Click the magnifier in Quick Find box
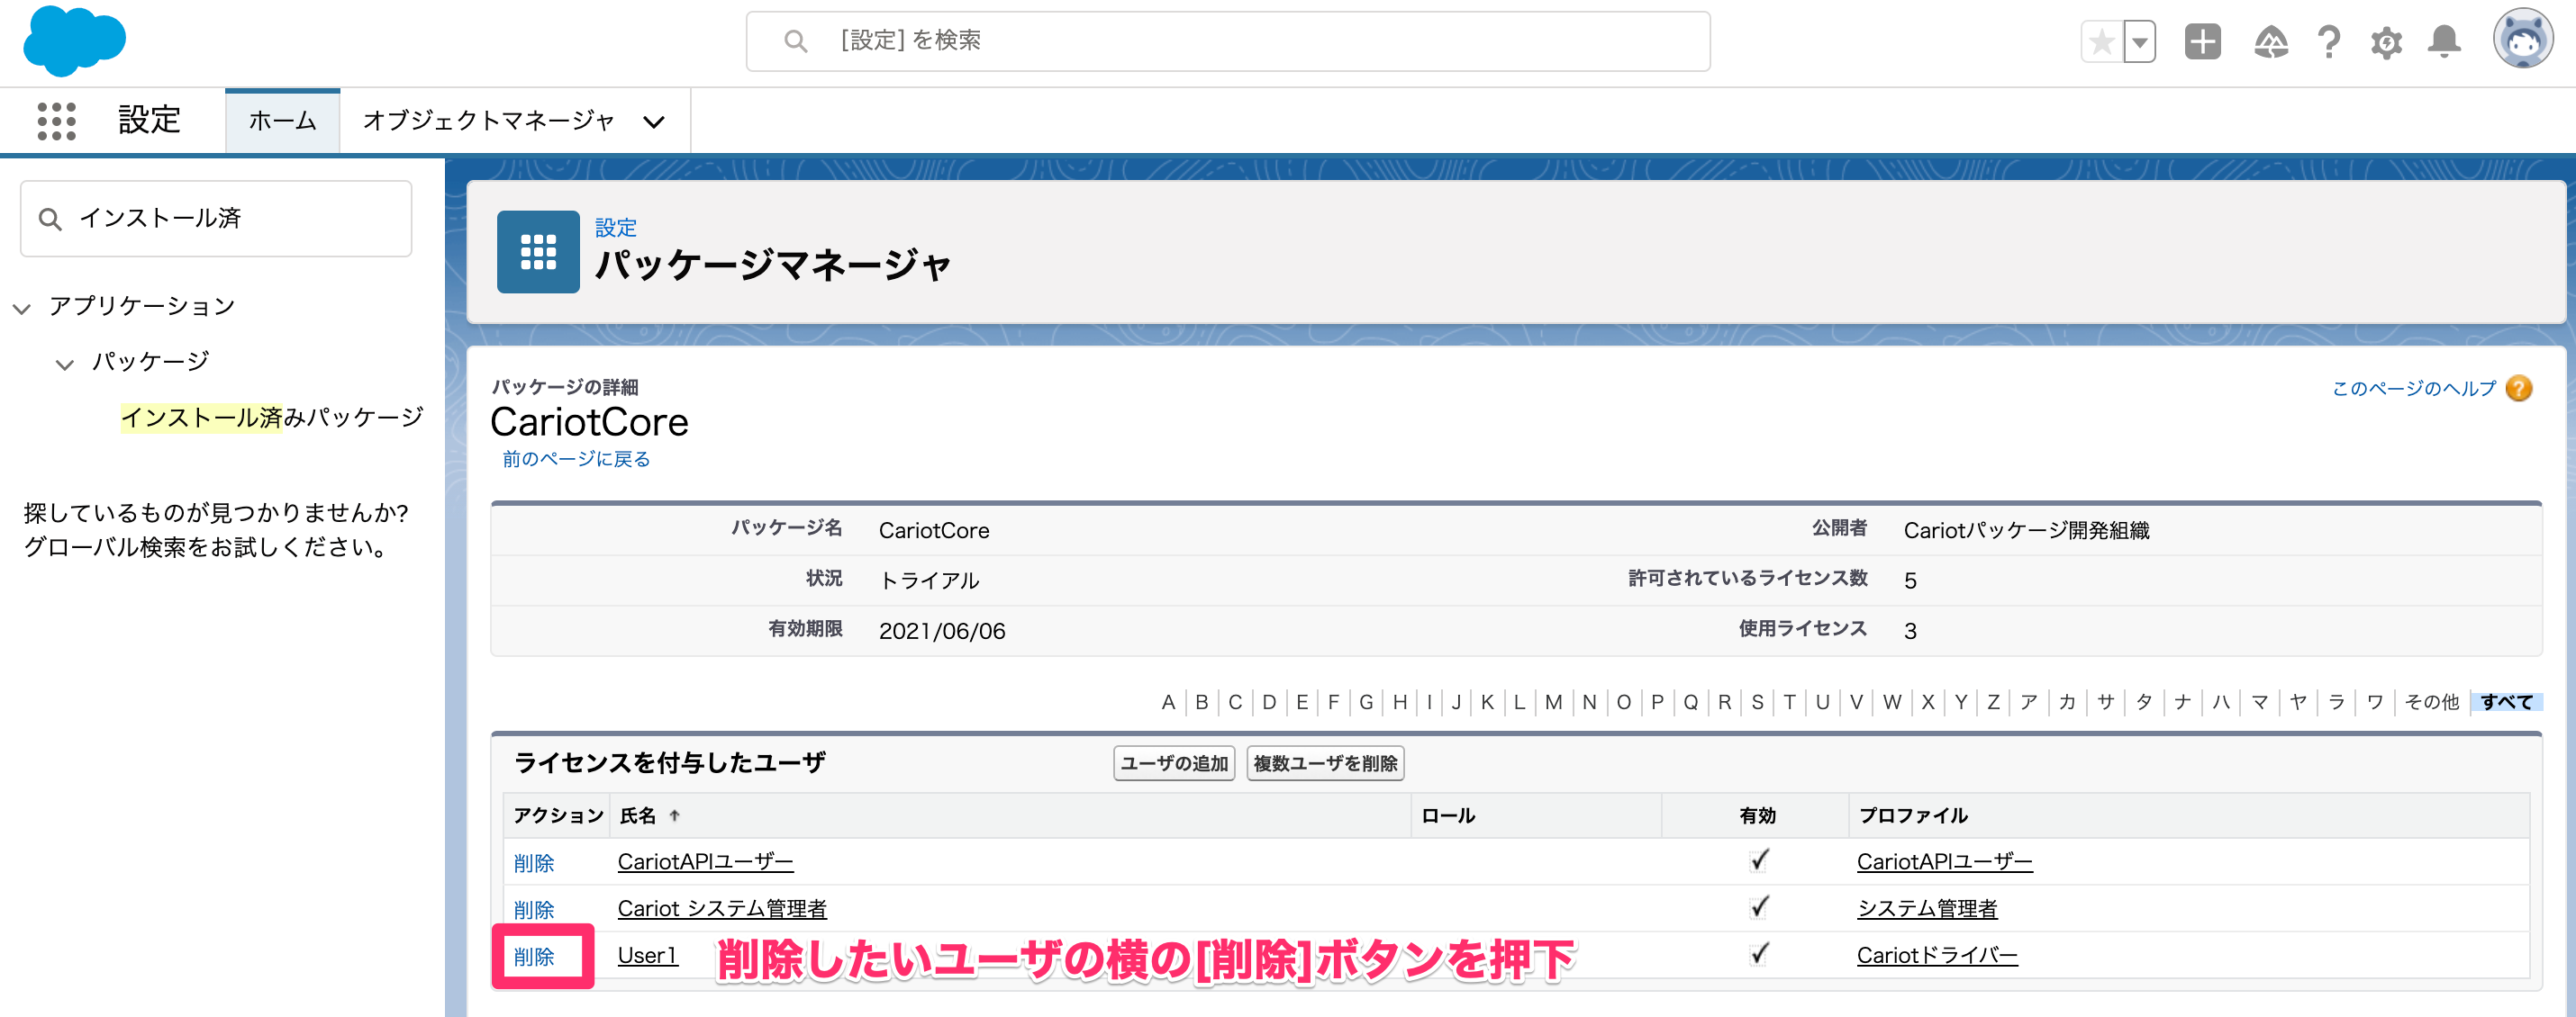This screenshot has width=2576, height=1017. click(50, 219)
